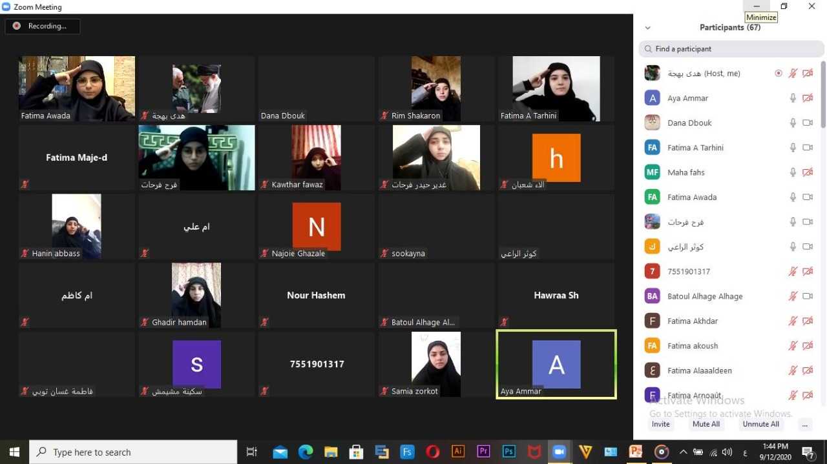Click the muted mic icon for 7551901317 in list
827x464 pixels.
pyautogui.click(x=793, y=272)
